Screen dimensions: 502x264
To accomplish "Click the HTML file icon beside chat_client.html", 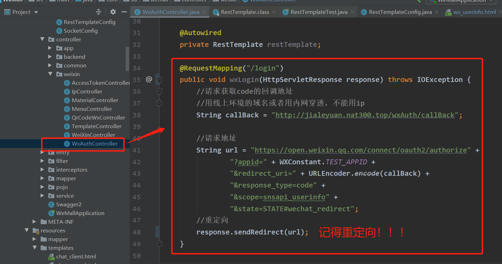I will [x=51, y=257].
